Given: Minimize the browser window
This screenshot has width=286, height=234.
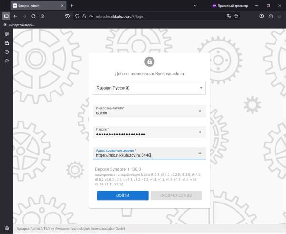Looking at the screenshot, I should point(257,6).
